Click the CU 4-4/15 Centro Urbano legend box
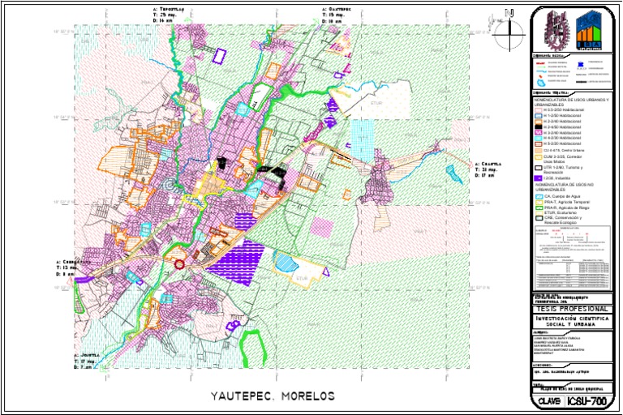The height and width of the screenshot is (415, 623). click(x=536, y=149)
